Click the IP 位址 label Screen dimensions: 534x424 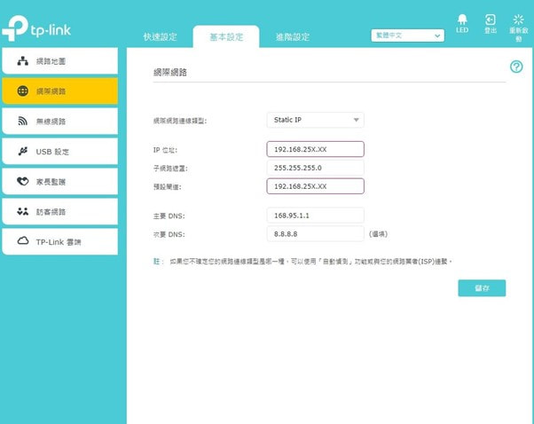(165, 150)
